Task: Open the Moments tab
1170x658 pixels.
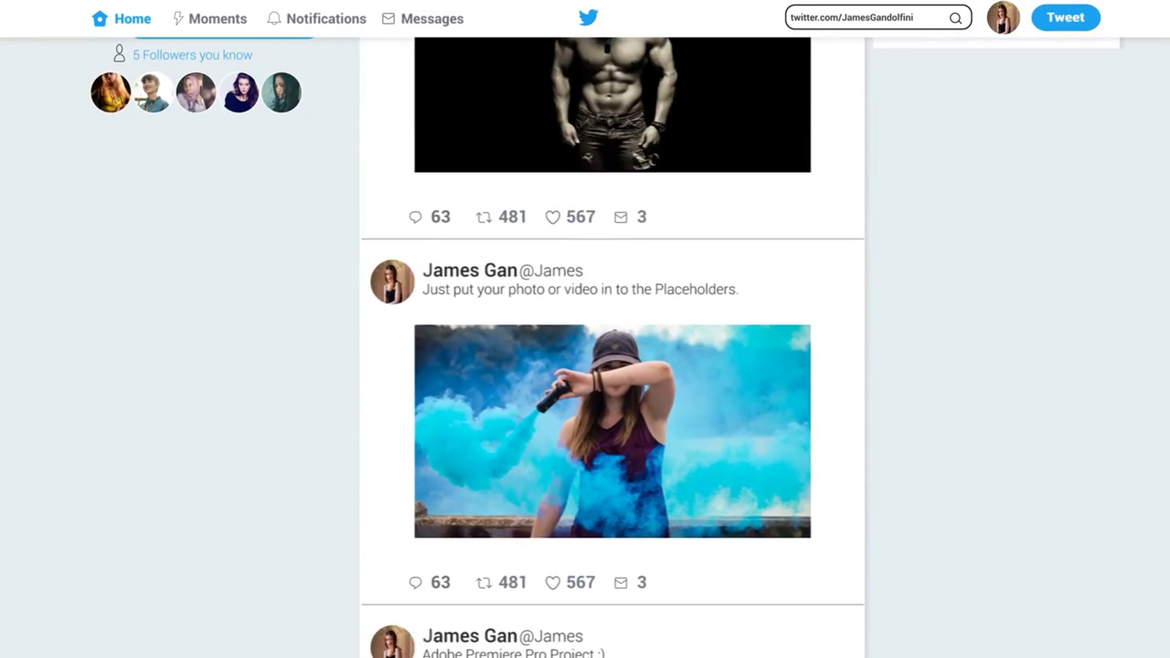Action: point(210,19)
